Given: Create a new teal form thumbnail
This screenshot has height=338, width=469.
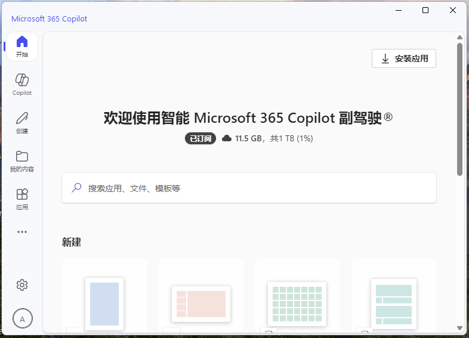Looking at the screenshot, I should 394,304.
